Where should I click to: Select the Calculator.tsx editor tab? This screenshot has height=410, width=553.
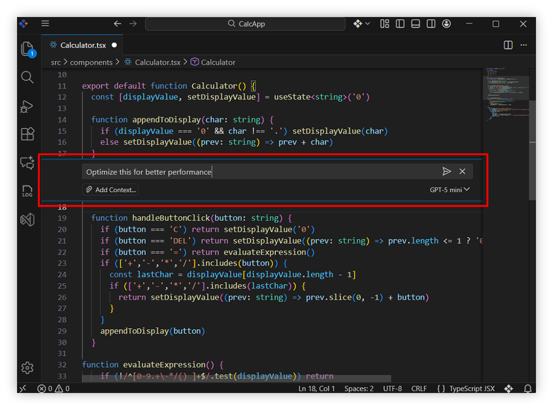pos(82,45)
